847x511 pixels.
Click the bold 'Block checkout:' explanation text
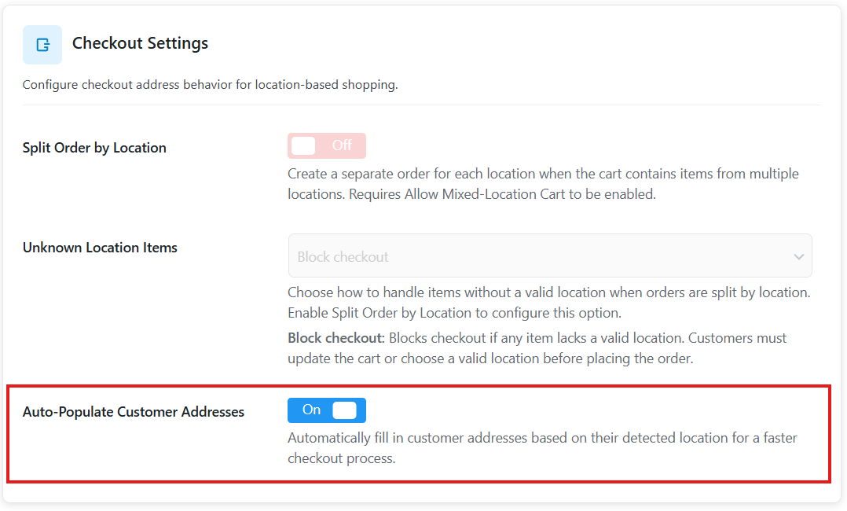[336, 338]
